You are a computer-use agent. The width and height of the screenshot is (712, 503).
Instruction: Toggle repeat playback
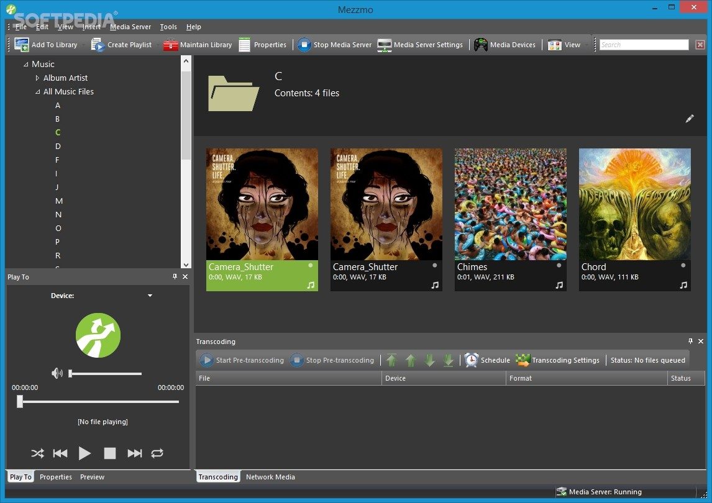coord(157,453)
